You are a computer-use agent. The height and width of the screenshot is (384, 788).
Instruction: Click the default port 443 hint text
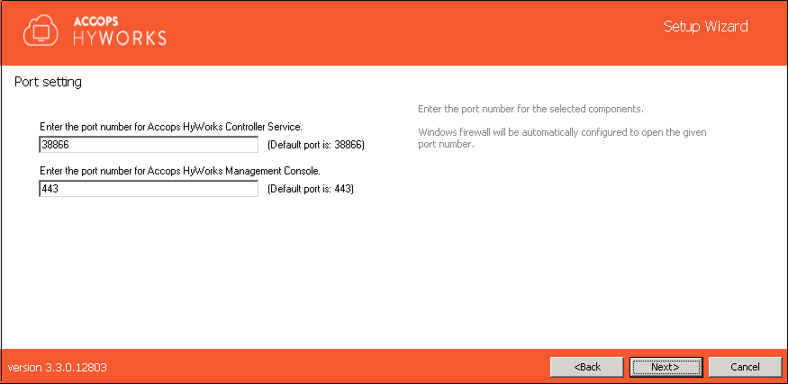(x=311, y=189)
